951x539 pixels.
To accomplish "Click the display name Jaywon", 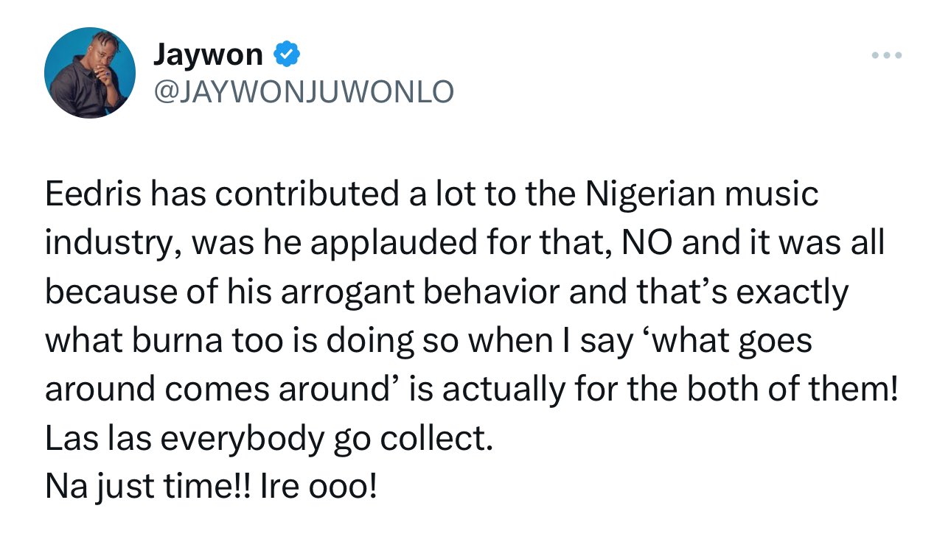I will pos(208,54).
